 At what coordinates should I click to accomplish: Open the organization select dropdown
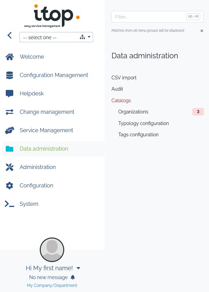[x=56, y=37]
